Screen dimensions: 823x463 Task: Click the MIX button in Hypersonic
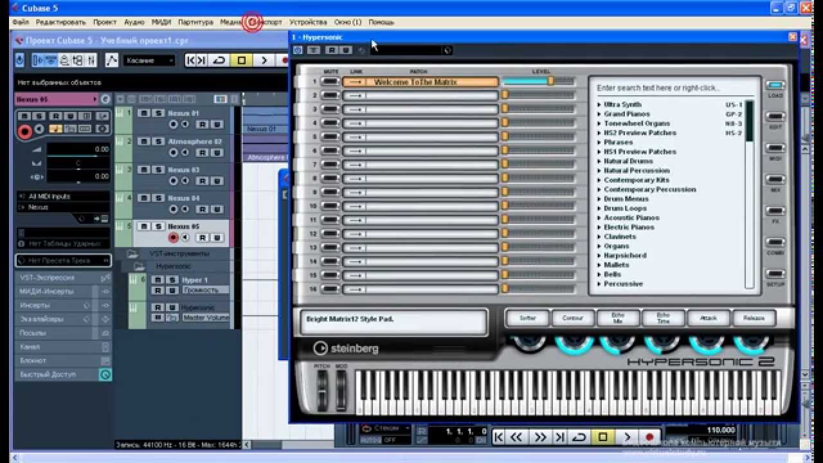click(x=775, y=180)
